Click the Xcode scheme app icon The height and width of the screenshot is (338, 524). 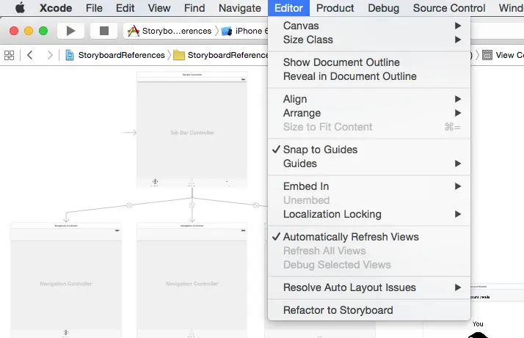(x=134, y=31)
